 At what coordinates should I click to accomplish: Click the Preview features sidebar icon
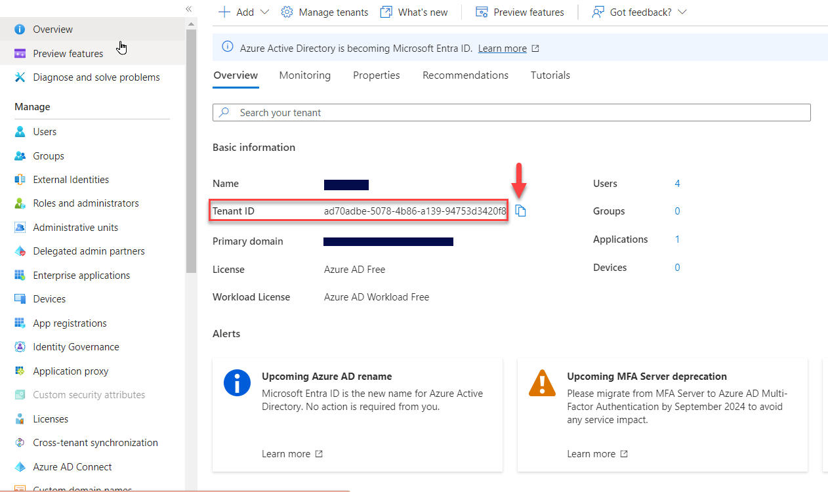(20, 54)
